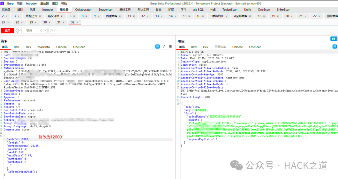Image resolution: width=338 pixels, height=179 pixels.
Task: Open the 窗口 menu
Action: coord(55,3)
